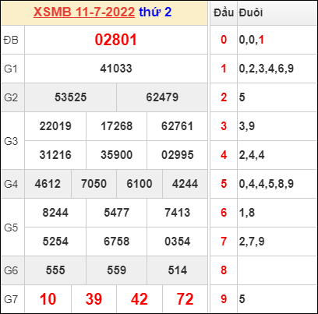Select head digit 4 in Đầu column
The height and width of the screenshot is (314, 318).
224,155
